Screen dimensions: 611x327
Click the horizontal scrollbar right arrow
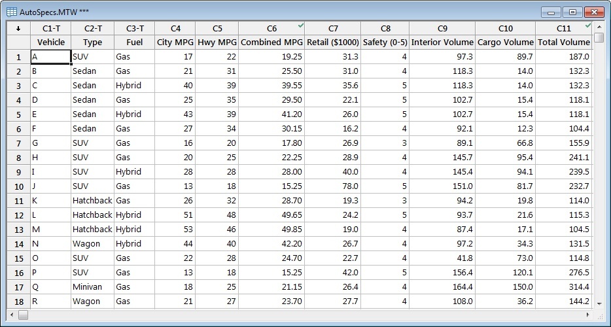[588, 315]
